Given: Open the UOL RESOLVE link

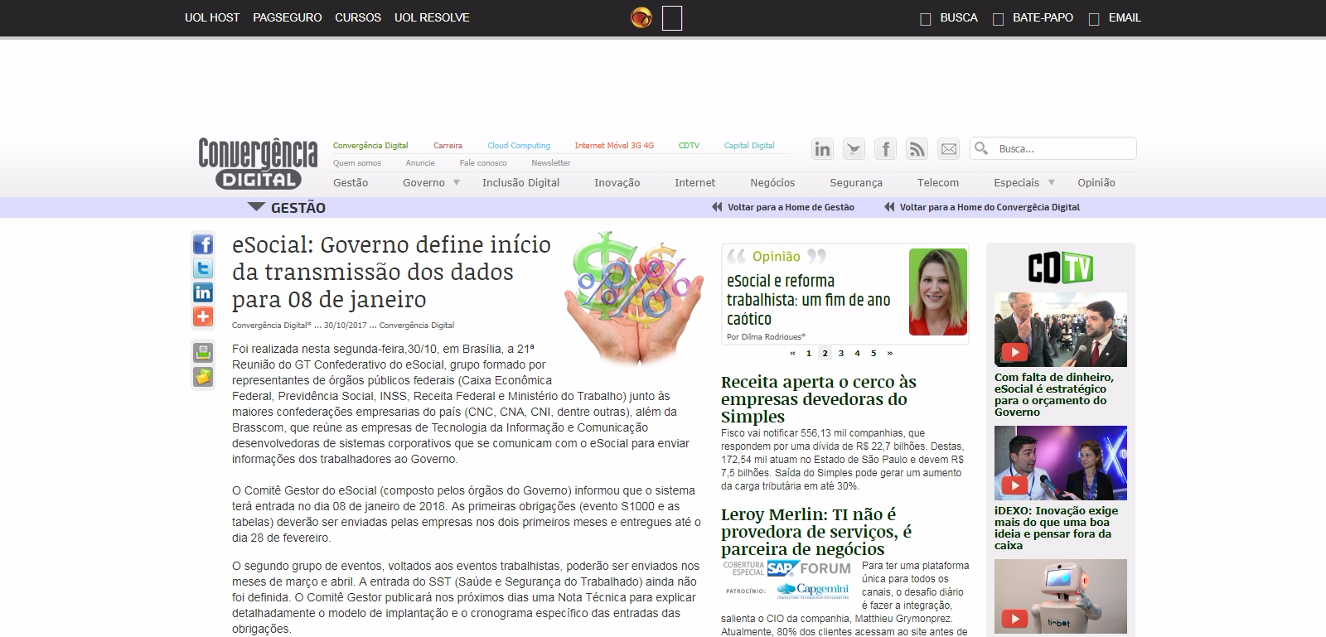Looking at the screenshot, I should click(x=432, y=17).
